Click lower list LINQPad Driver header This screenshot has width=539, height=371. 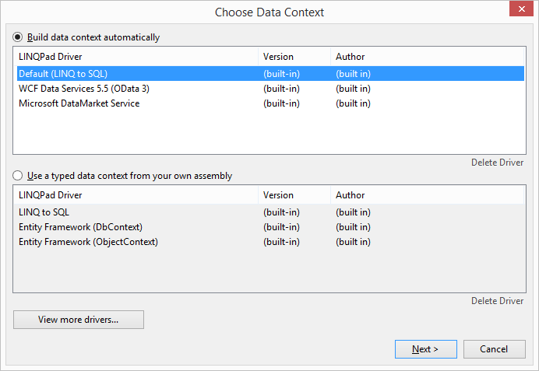[x=136, y=195]
